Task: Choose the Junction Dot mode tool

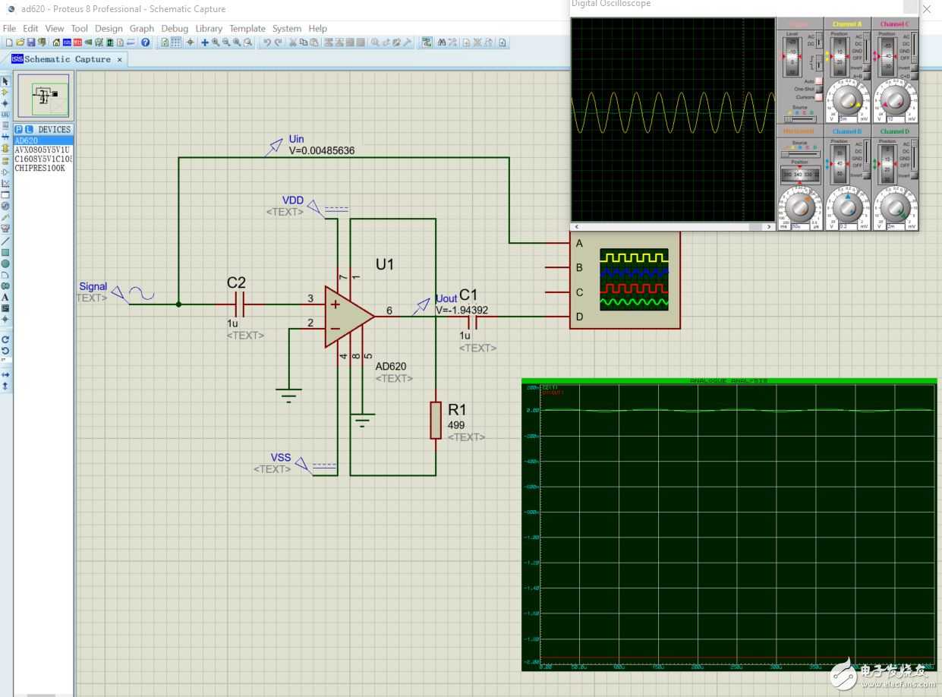Action: click(x=7, y=103)
